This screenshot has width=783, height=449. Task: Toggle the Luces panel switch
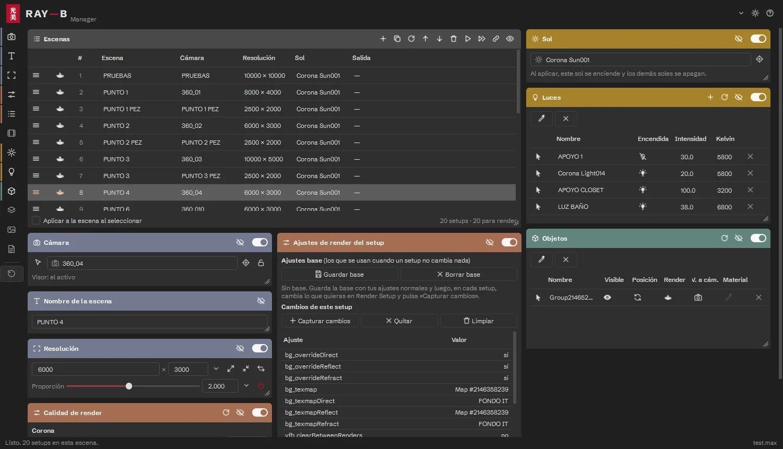pyautogui.click(x=758, y=97)
